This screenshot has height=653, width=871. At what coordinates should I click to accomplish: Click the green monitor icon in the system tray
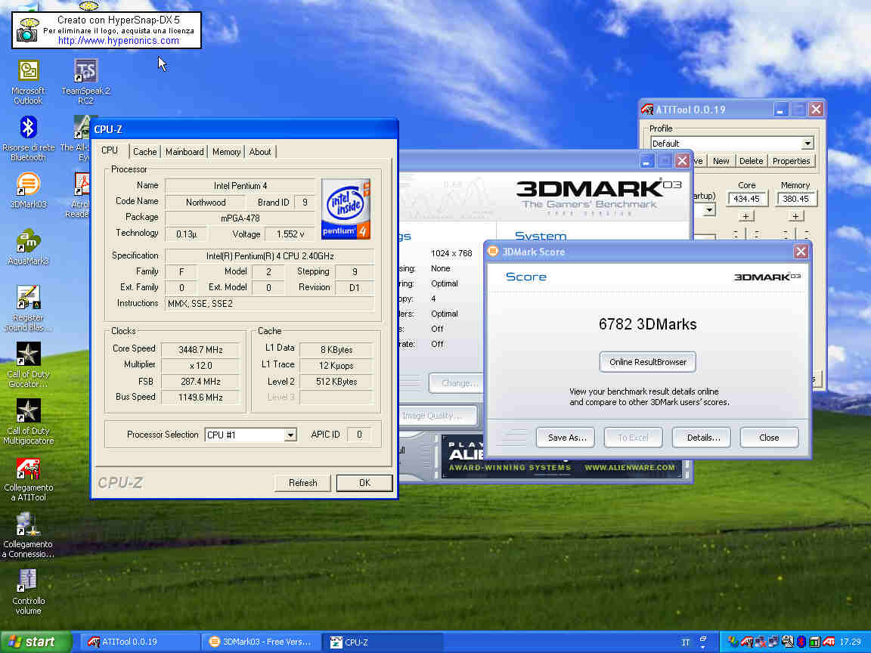click(814, 642)
